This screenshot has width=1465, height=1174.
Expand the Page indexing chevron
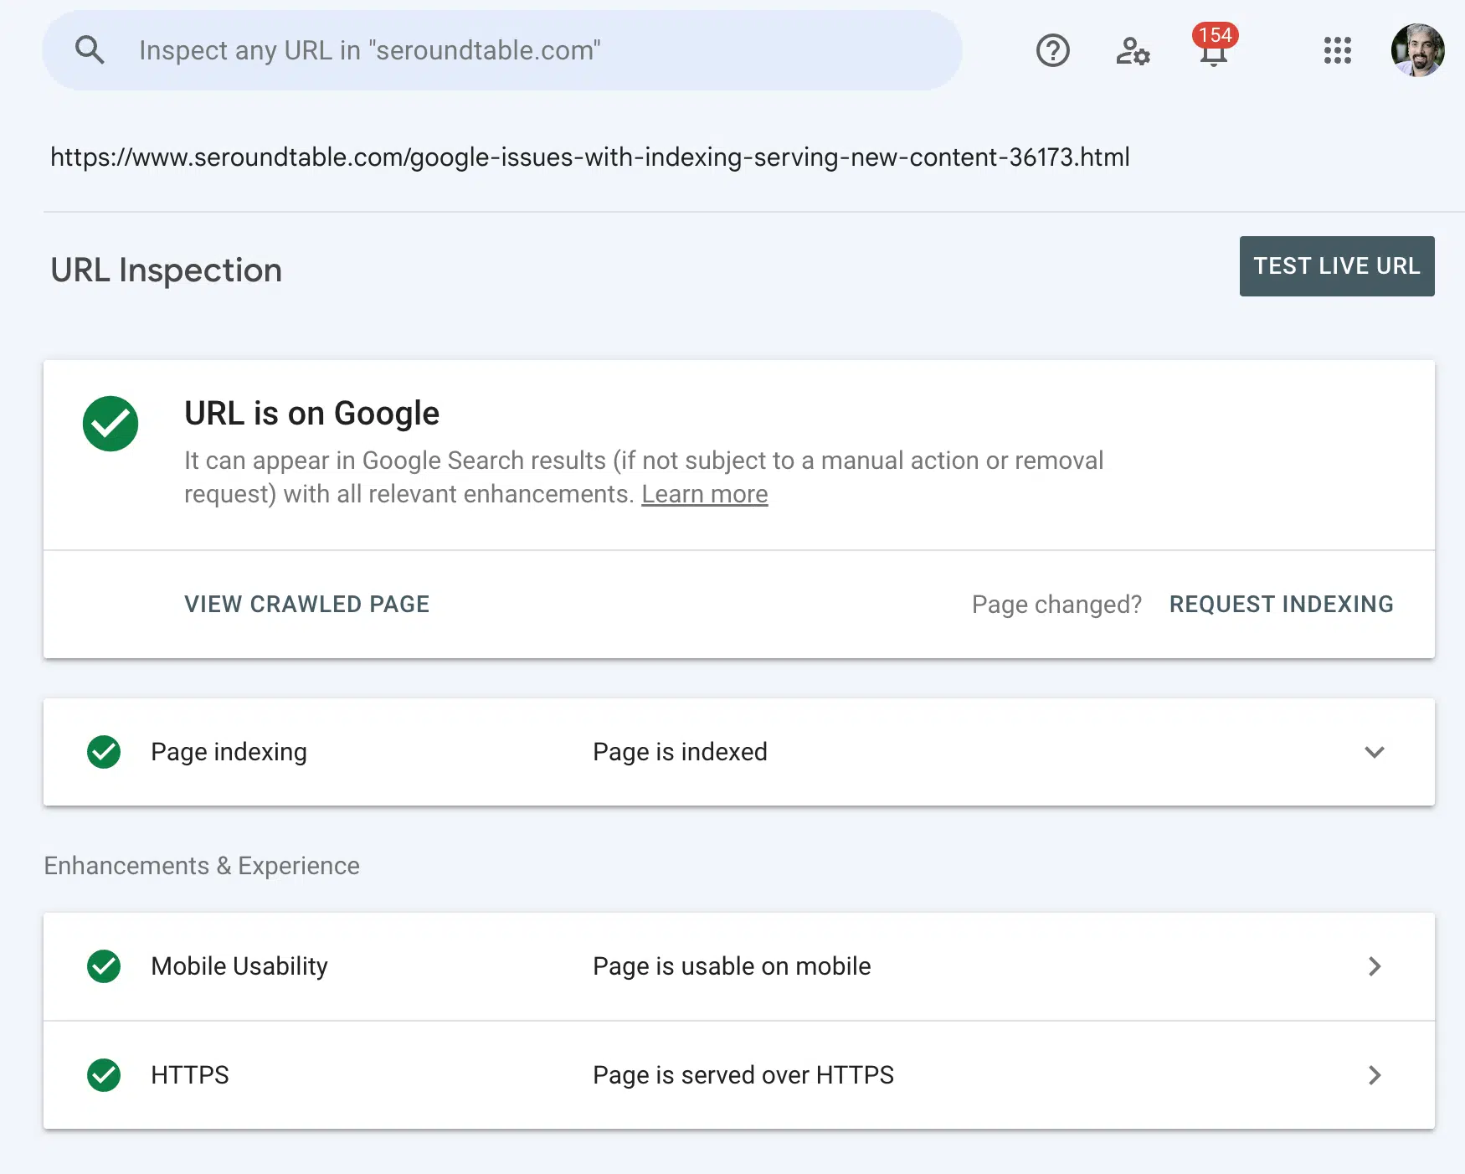(1374, 752)
